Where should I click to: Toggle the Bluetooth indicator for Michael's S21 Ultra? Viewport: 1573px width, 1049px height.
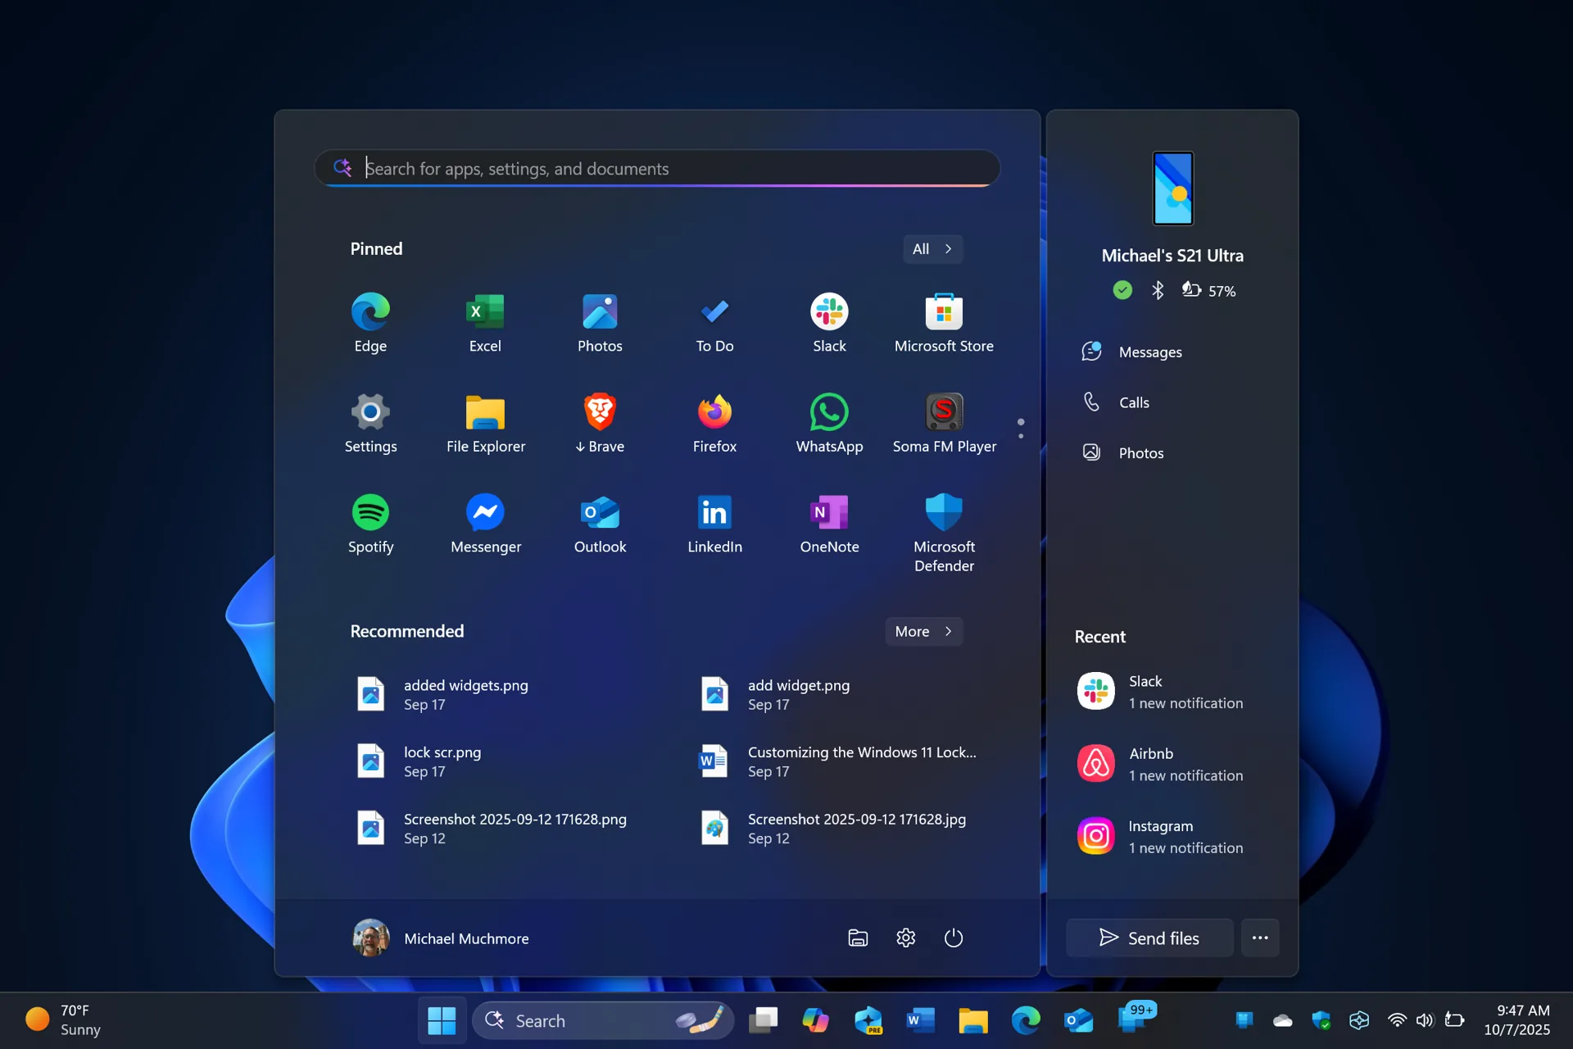coord(1158,290)
